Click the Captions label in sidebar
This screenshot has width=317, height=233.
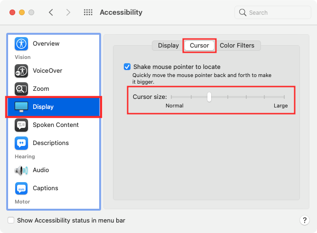click(46, 188)
